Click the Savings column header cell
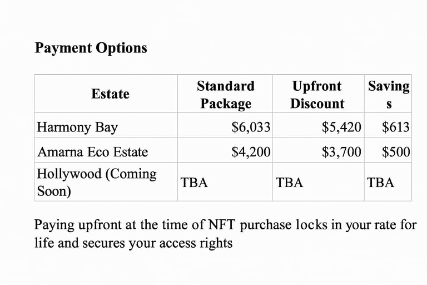Image resolution: width=427 pixels, height=285 pixels. click(388, 95)
